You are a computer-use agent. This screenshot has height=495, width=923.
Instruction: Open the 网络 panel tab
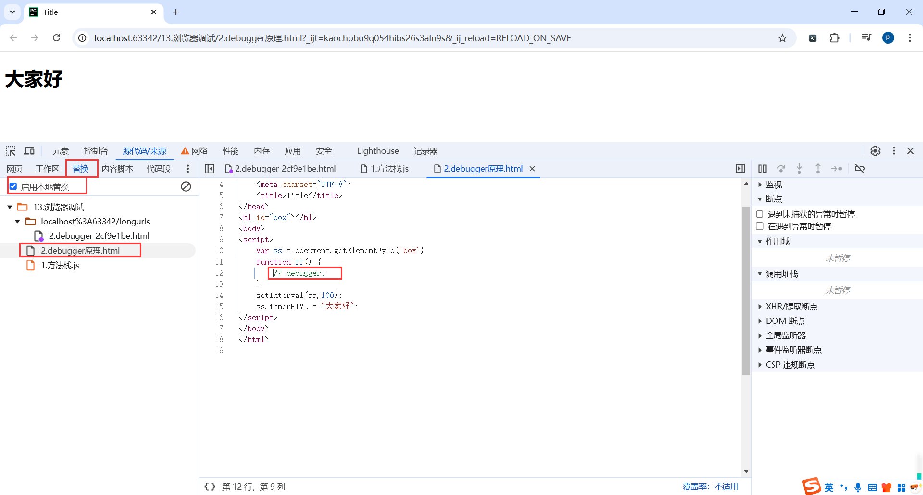[x=194, y=151]
